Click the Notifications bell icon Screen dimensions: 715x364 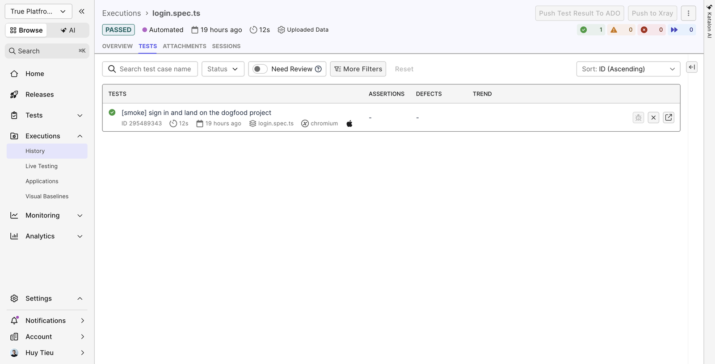pos(14,320)
